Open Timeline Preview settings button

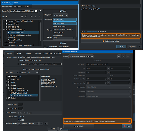point(41,124)
